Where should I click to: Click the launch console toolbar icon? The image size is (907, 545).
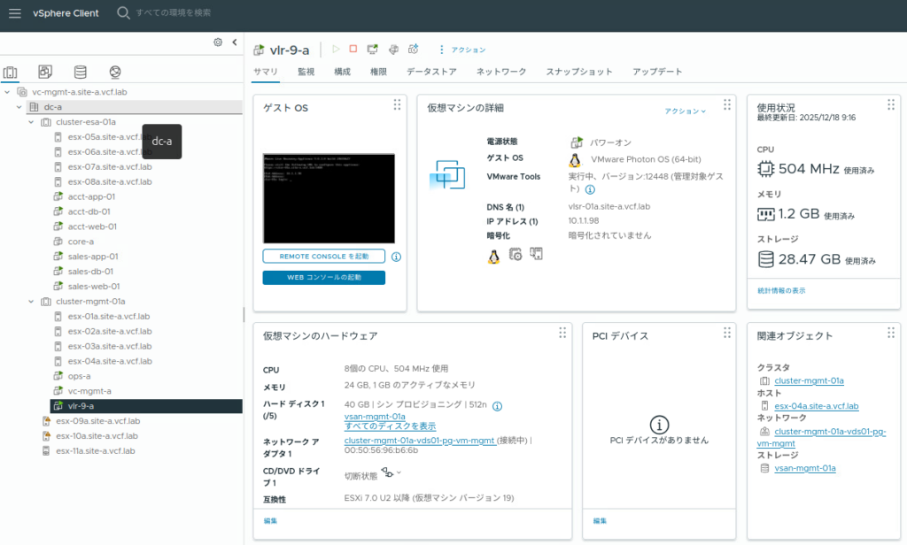pos(373,50)
